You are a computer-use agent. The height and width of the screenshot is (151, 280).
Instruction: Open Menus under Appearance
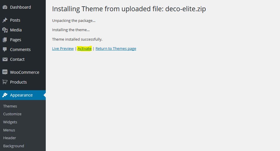point(9,130)
